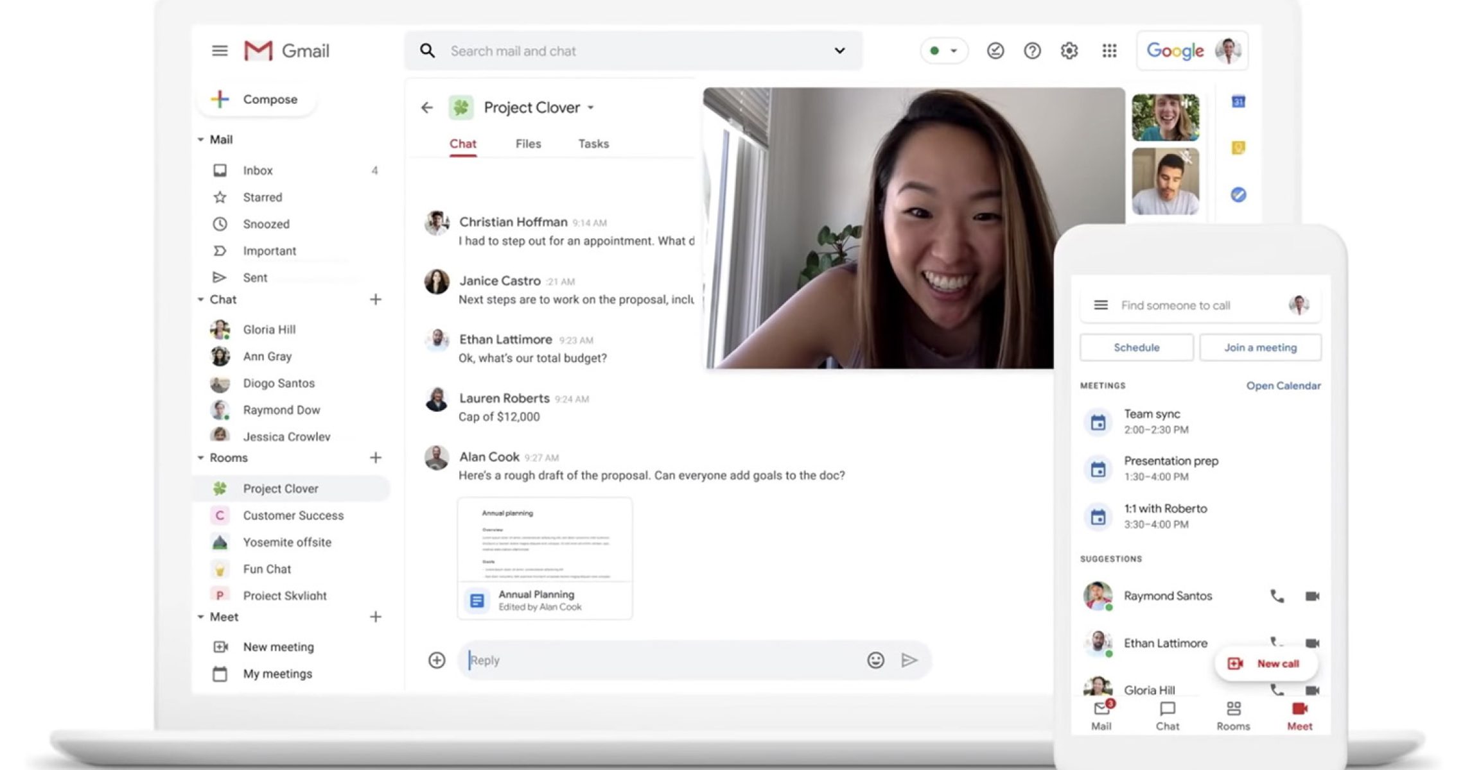The height and width of the screenshot is (770, 1472).
Task: Click the help question mark icon
Action: click(x=1032, y=51)
